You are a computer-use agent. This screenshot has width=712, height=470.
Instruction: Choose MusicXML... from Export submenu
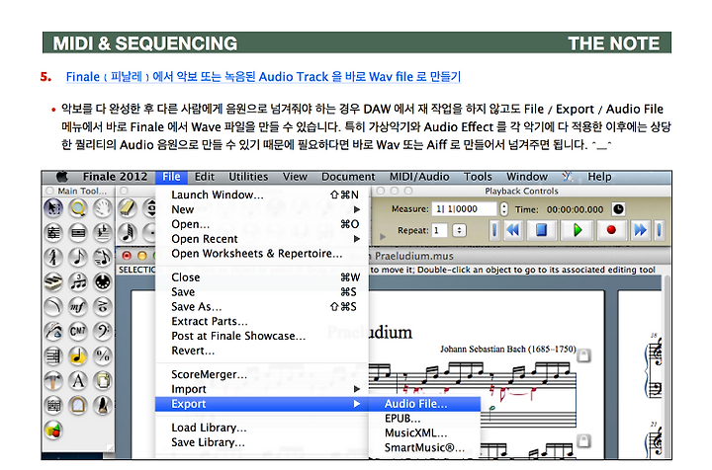click(424, 432)
